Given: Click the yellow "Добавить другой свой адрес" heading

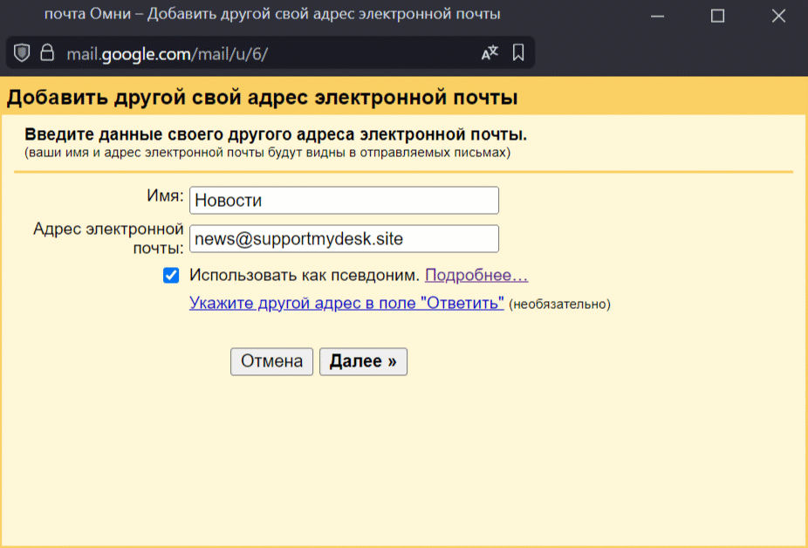Looking at the screenshot, I should [x=262, y=98].
